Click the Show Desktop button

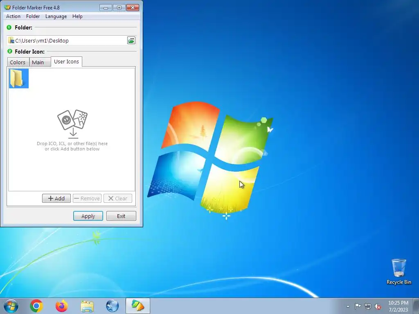click(x=416, y=306)
